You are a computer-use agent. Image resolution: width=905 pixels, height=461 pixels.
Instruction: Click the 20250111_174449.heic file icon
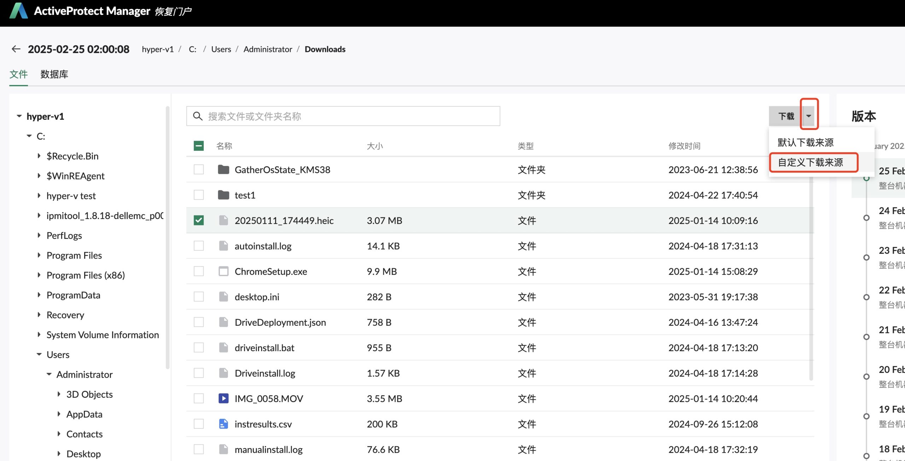[x=223, y=220]
